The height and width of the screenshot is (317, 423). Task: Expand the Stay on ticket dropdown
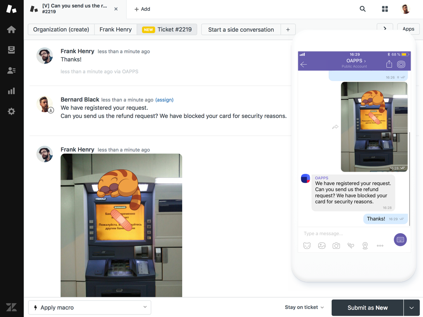(x=304, y=307)
